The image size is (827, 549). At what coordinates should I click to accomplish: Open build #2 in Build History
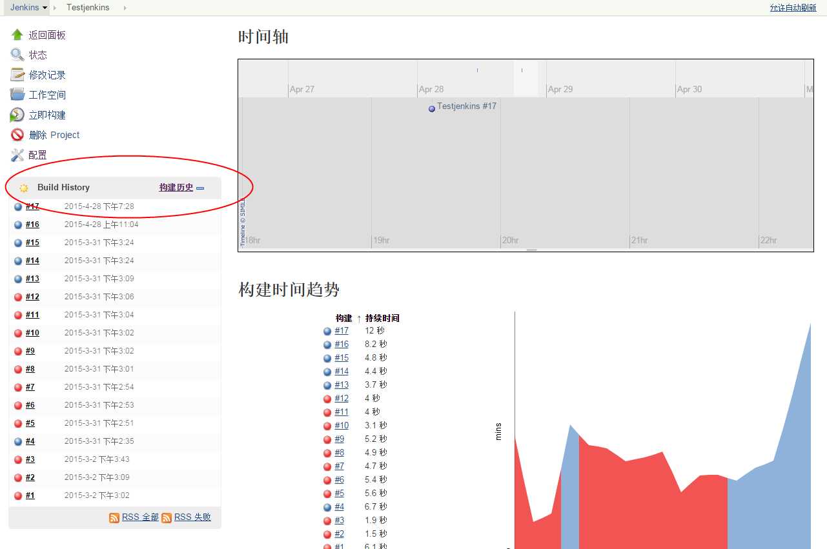coord(30,477)
